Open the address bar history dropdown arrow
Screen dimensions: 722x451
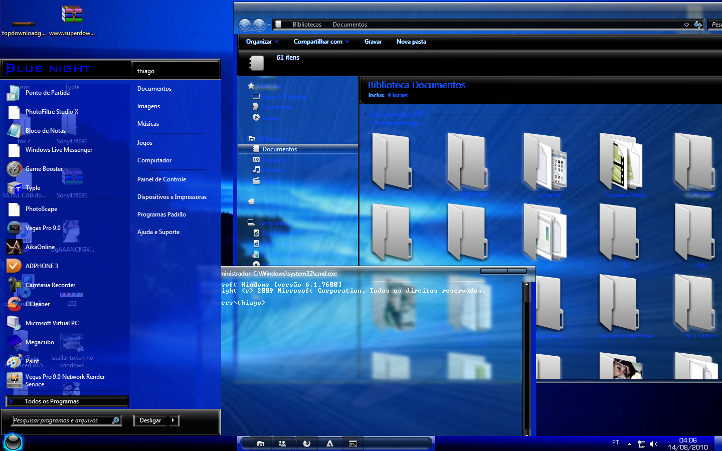(x=686, y=24)
